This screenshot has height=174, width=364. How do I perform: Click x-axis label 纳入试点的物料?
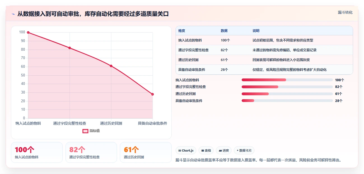pos(28,123)
